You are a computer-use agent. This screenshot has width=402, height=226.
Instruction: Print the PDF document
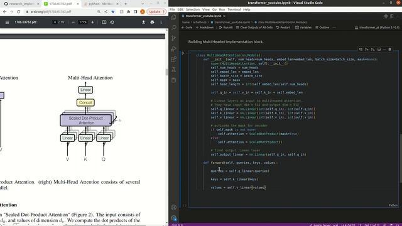[152, 23]
